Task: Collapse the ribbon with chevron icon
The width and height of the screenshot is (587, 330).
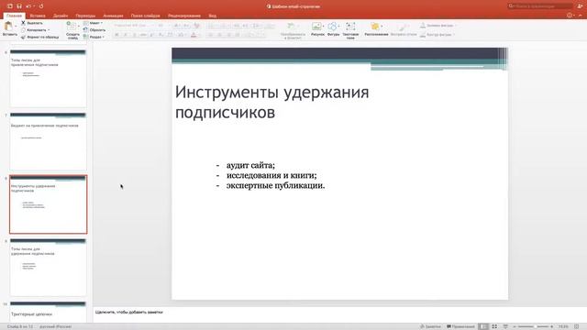Action: click(x=581, y=16)
